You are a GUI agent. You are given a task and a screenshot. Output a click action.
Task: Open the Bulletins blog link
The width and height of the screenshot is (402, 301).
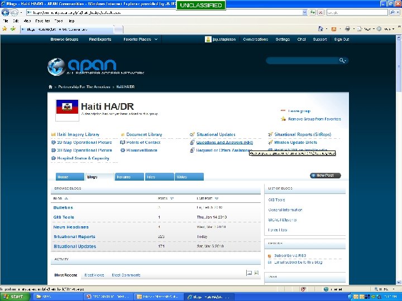coord(63,207)
